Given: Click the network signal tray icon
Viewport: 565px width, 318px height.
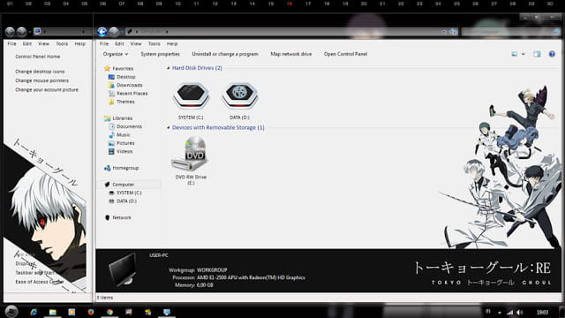Looking at the screenshot, I should pyautogui.click(x=510, y=312).
